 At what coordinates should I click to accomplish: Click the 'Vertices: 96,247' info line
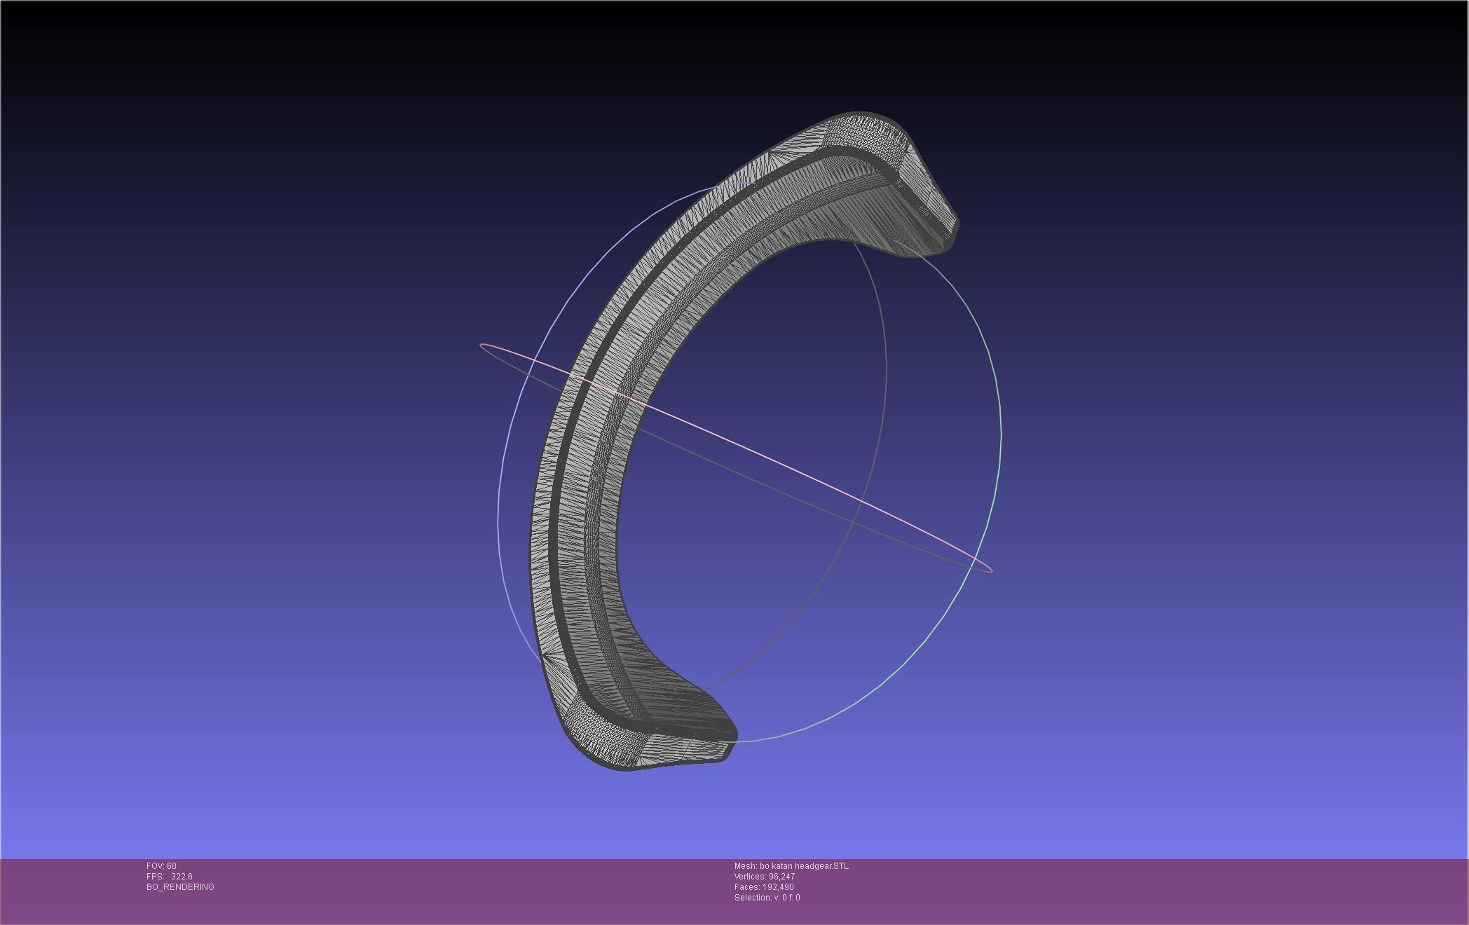click(765, 877)
